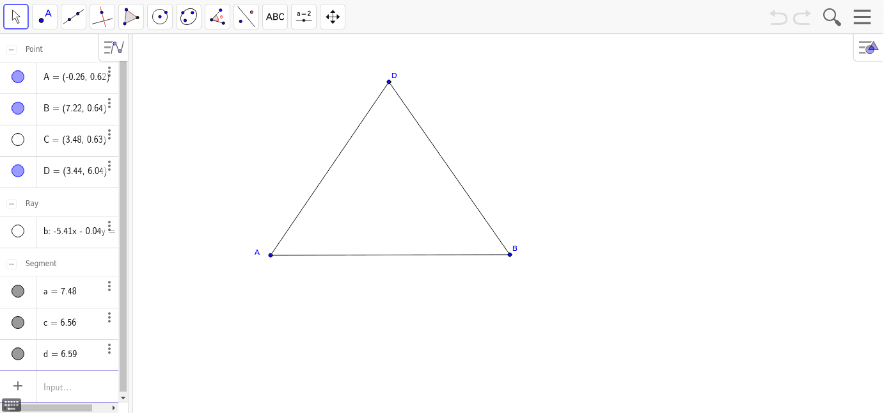The height and width of the screenshot is (414, 884).
Task: Select Reflect about Line tool
Action: click(246, 17)
